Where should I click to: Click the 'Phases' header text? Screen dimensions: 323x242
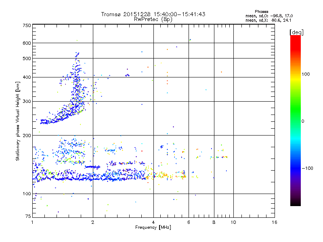coord(261,12)
